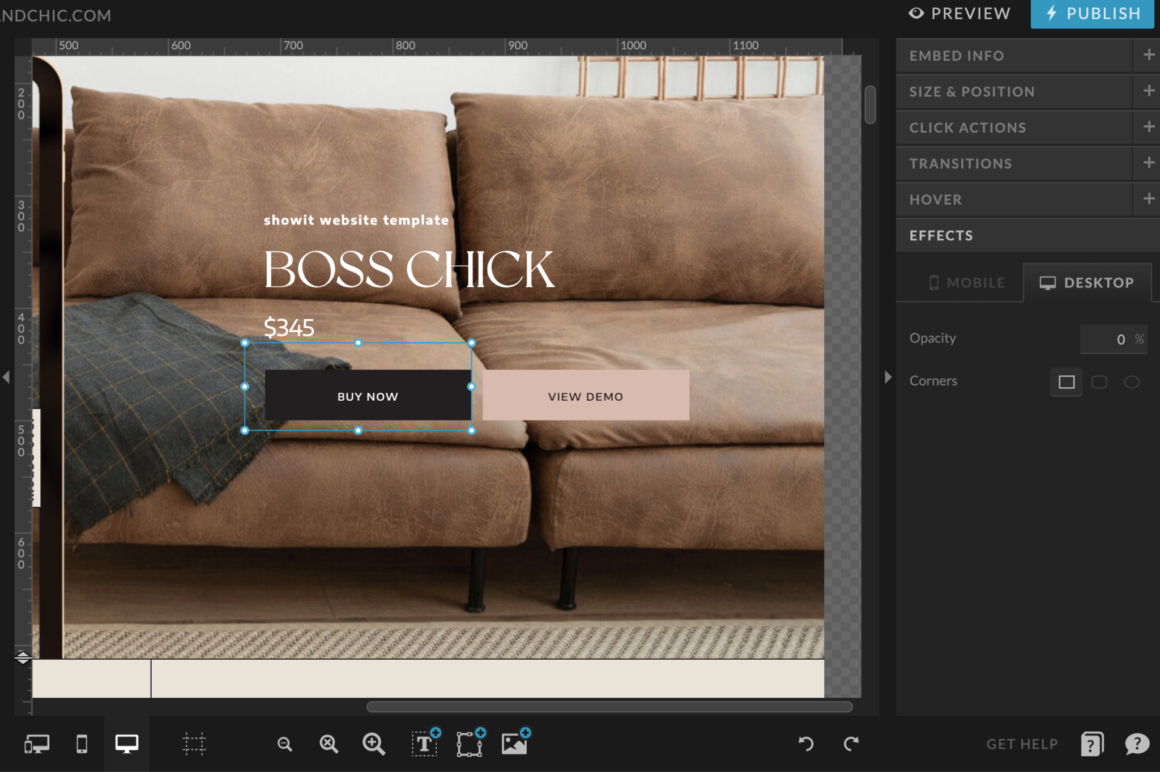Image resolution: width=1160 pixels, height=772 pixels.
Task: Open the add image tool
Action: click(x=513, y=744)
